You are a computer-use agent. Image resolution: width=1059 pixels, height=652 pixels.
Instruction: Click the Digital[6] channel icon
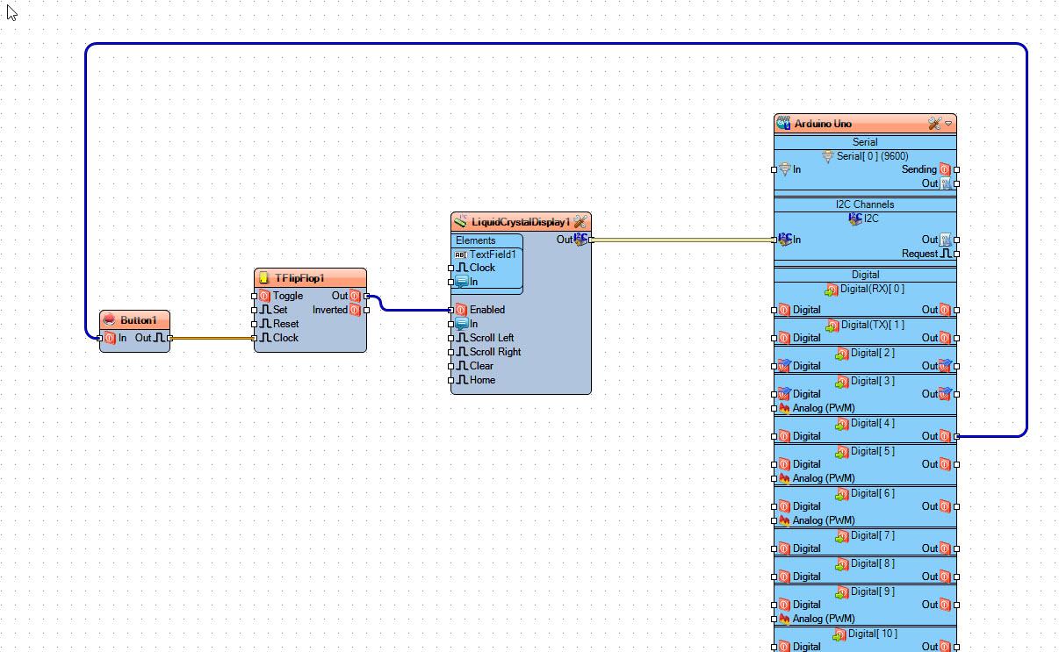click(843, 494)
